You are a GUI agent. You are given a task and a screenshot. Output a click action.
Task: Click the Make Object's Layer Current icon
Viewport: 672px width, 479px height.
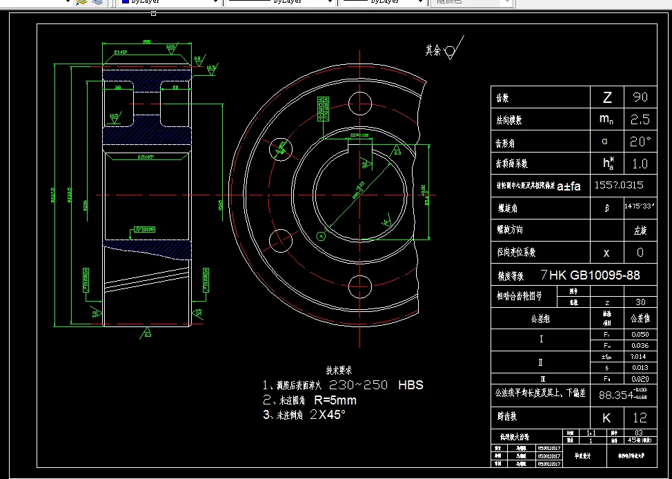[81, 1]
